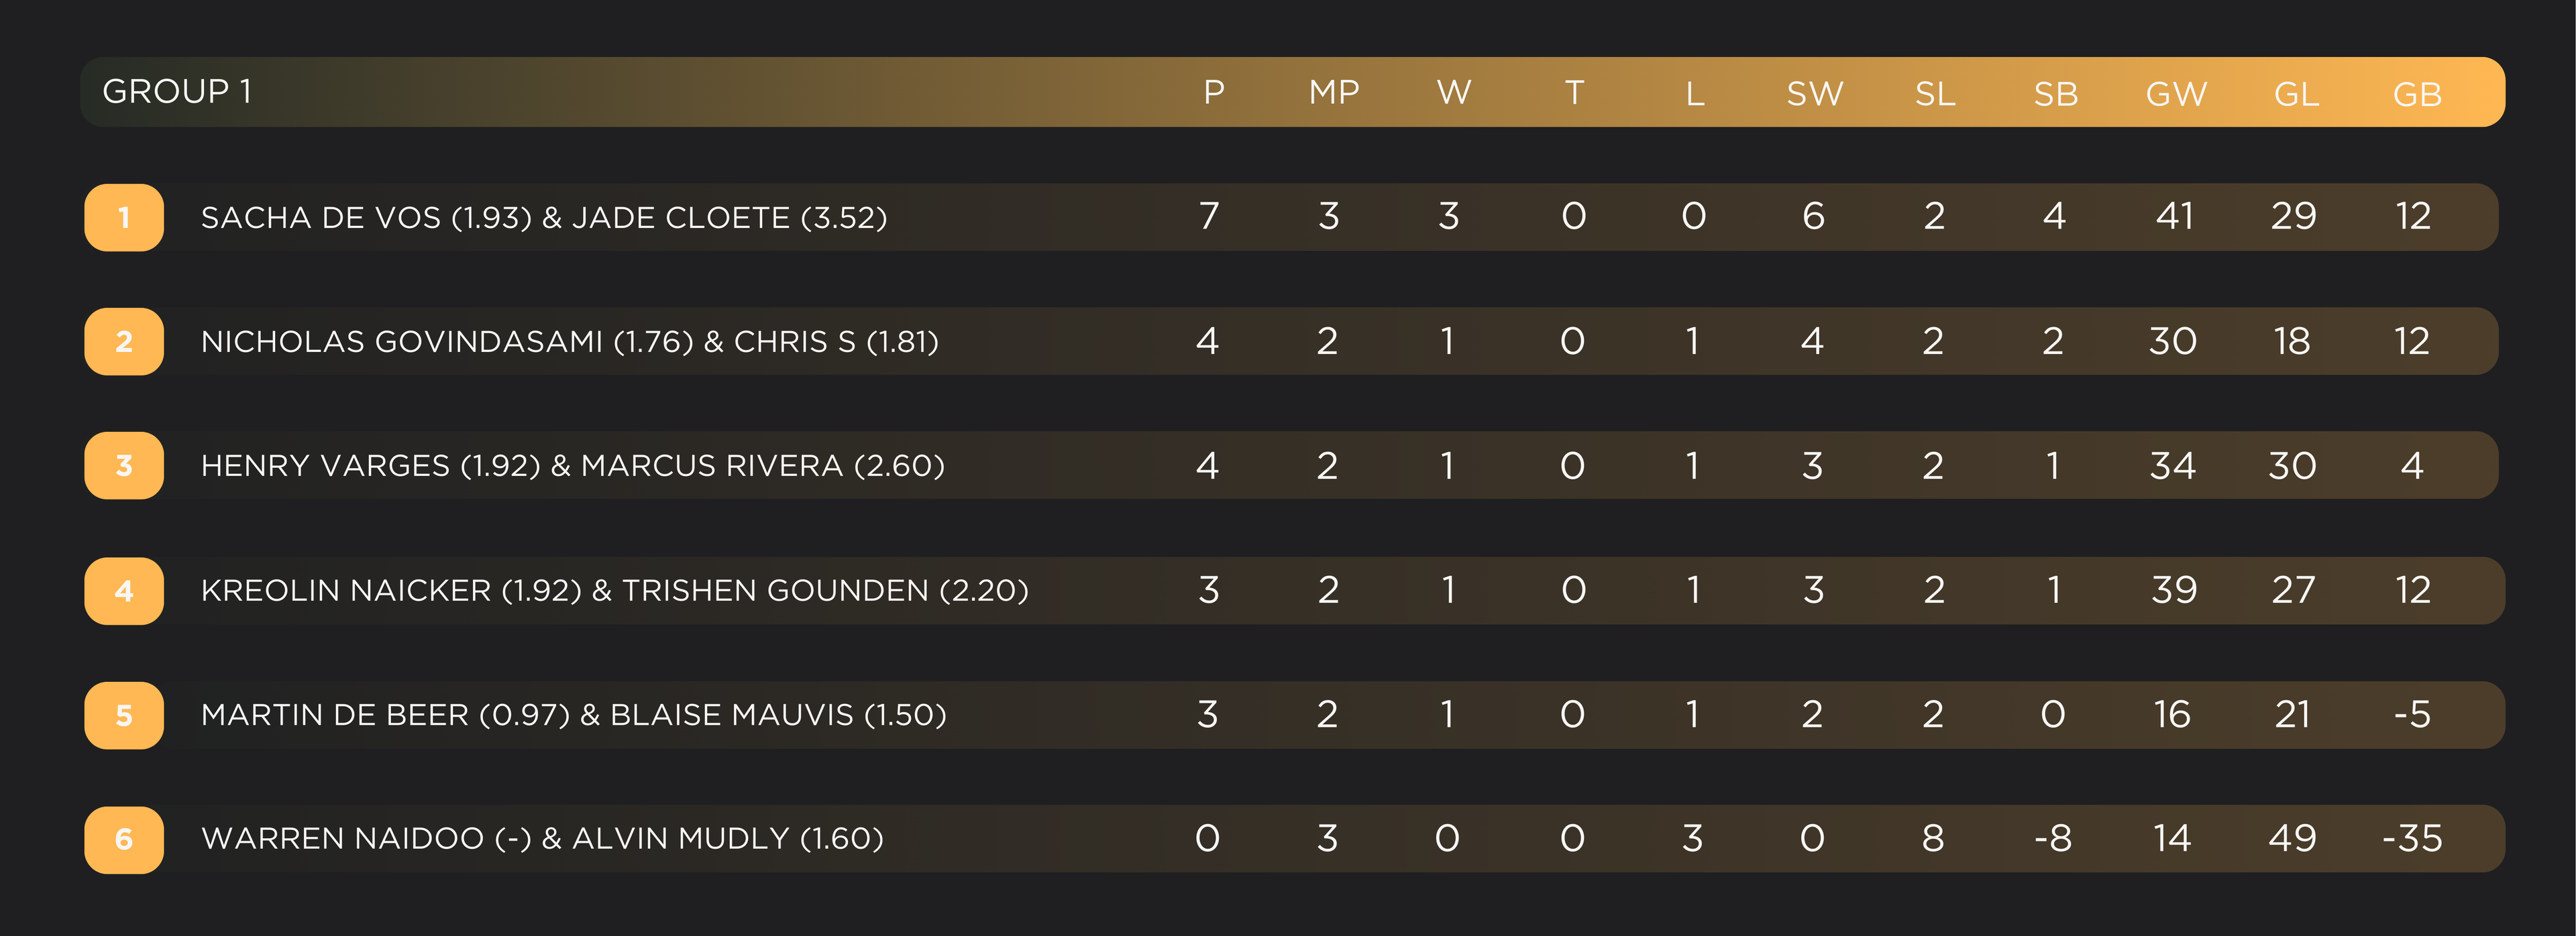Click the MP column header
Screen dimensions: 2576x936
click(x=1333, y=93)
